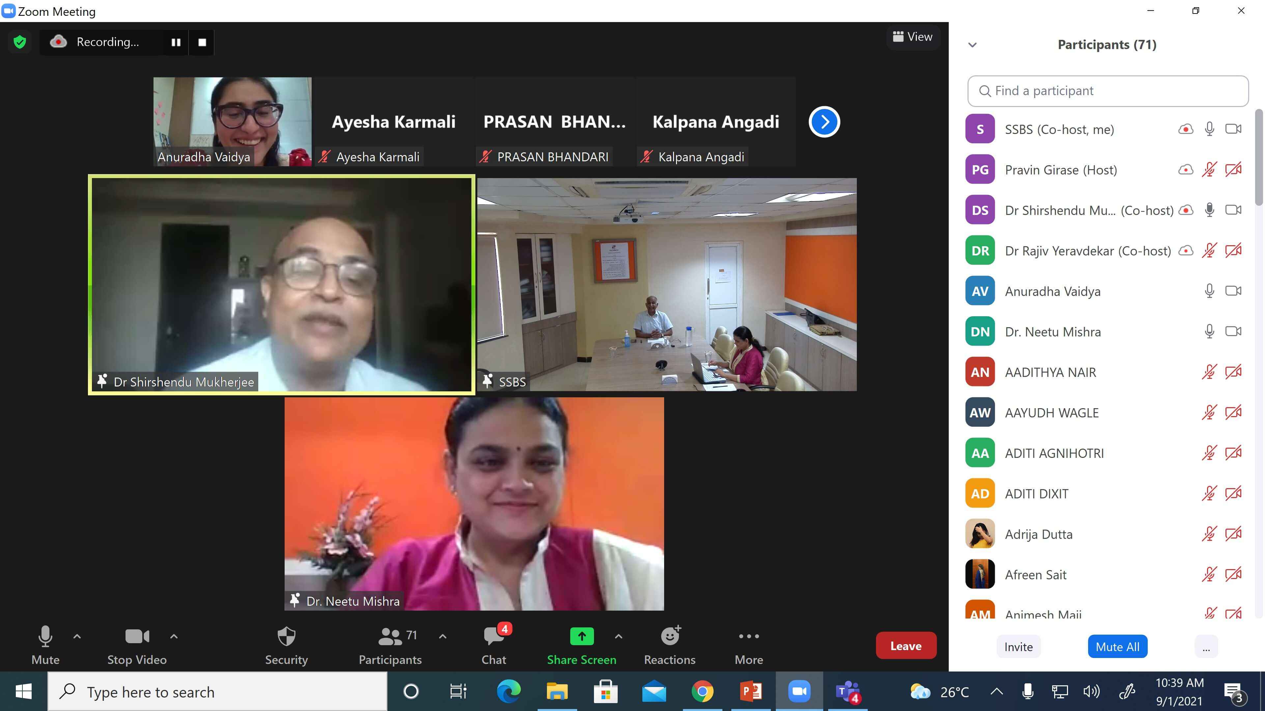
Task: Click the Mute All button
Action: (1117, 647)
